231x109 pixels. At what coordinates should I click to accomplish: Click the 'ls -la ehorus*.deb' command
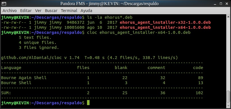[x=110, y=17]
